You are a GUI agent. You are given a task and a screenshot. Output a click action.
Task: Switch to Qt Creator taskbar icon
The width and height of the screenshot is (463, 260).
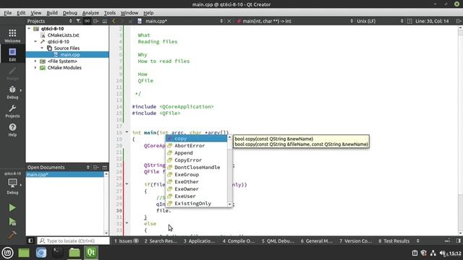[x=91, y=253]
